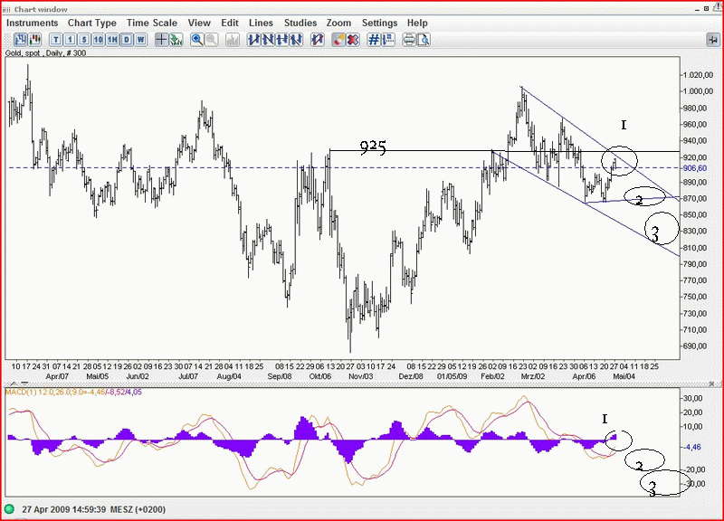Screen dimensions: 724x521
Task: Click the 1.020,00 price axis label
Action: pos(697,75)
